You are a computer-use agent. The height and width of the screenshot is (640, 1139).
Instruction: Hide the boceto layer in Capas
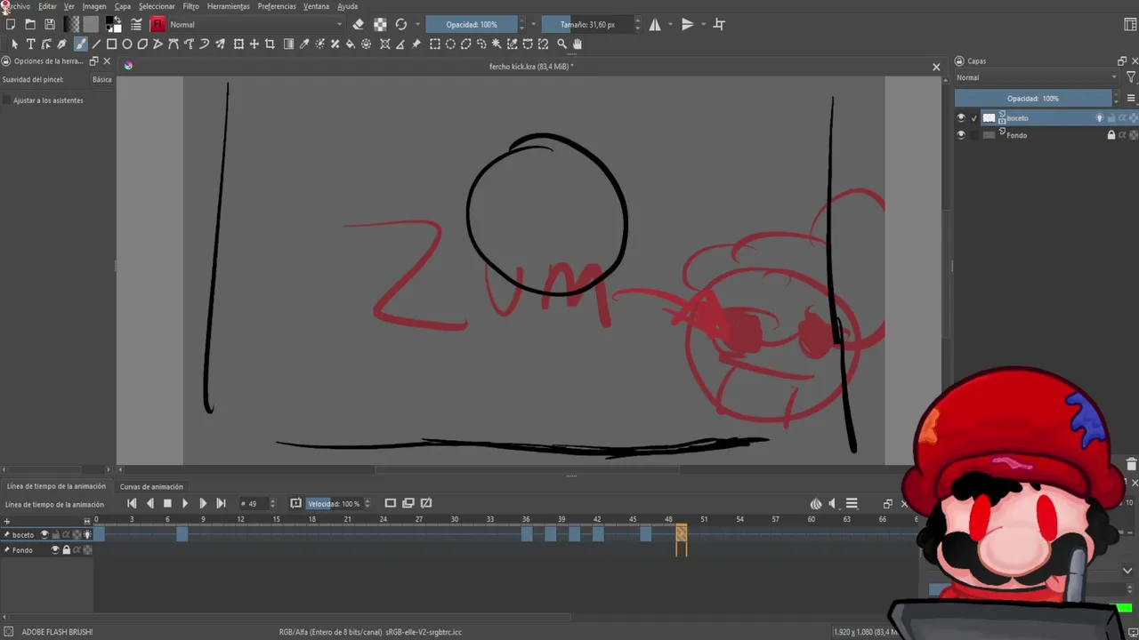[960, 117]
